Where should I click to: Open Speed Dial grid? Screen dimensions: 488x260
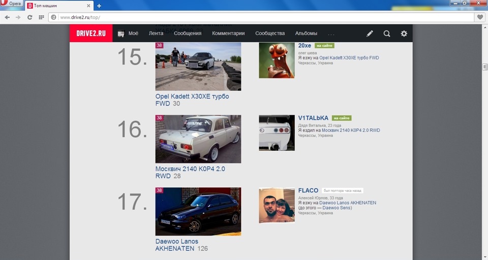pyautogui.click(x=41, y=17)
